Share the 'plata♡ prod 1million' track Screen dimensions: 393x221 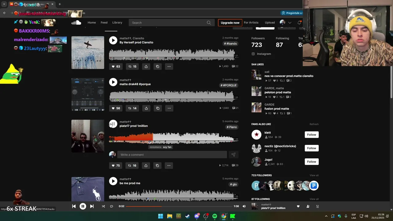(146, 165)
